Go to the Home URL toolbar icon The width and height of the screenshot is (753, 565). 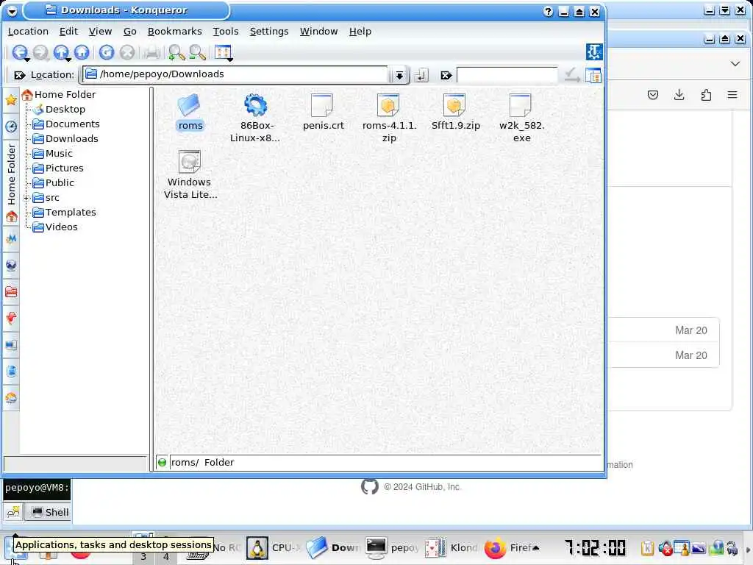(x=82, y=52)
